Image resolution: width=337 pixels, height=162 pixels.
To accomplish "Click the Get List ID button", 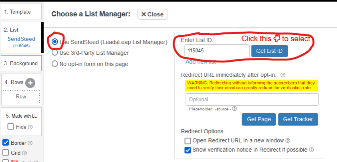I will [269, 51].
